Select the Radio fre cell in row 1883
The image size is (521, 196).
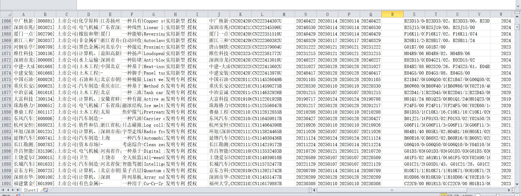[154, 131]
